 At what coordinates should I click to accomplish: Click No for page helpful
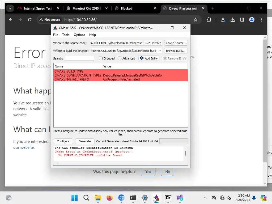click(167, 172)
